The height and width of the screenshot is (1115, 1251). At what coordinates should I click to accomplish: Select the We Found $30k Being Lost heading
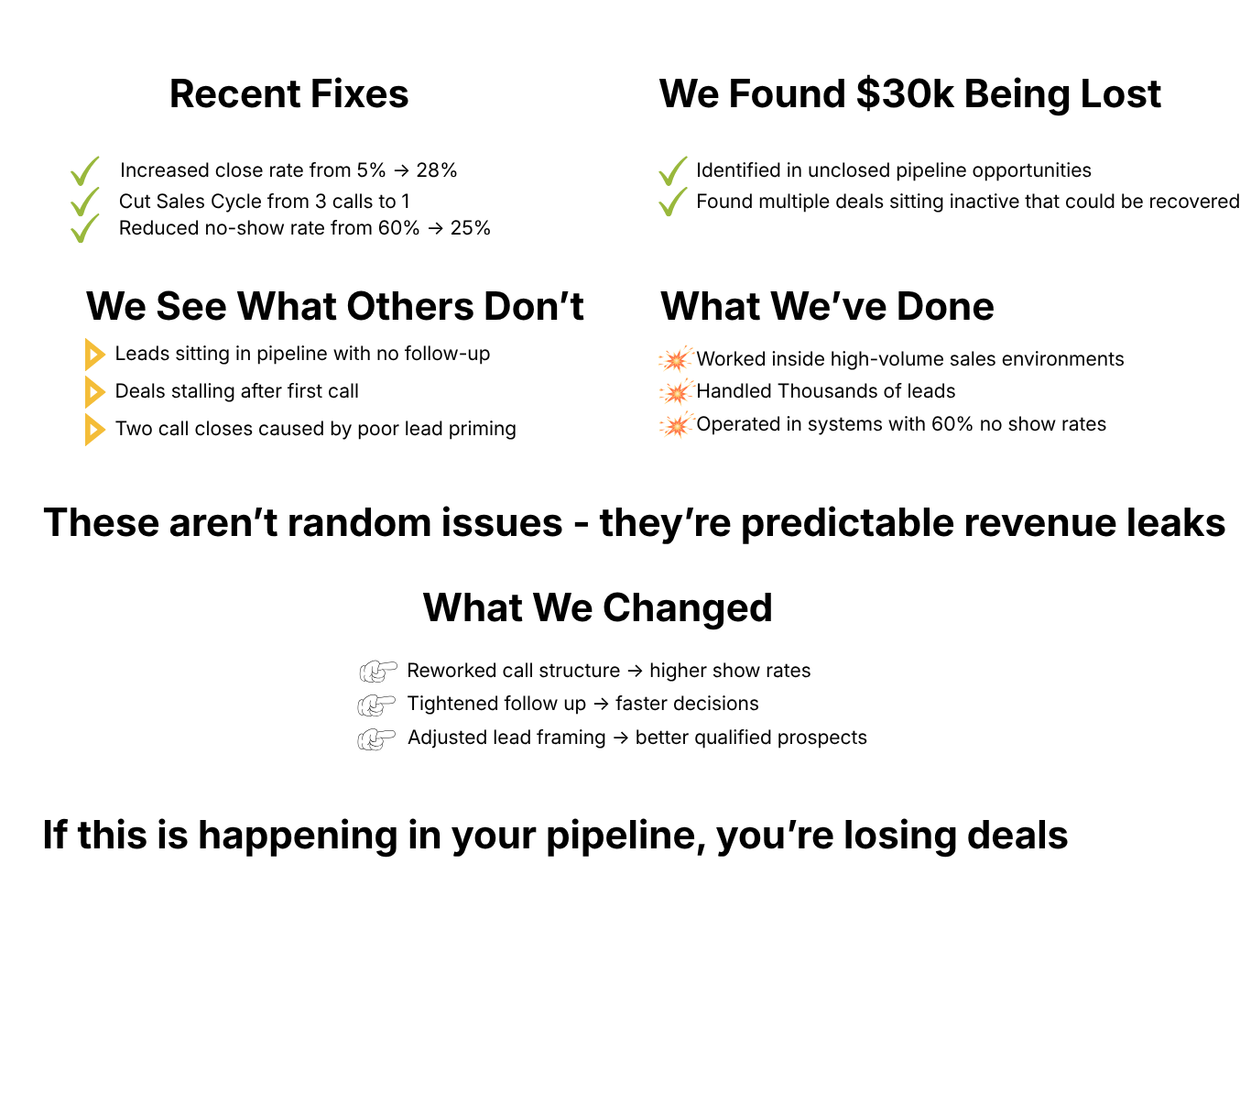909,94
